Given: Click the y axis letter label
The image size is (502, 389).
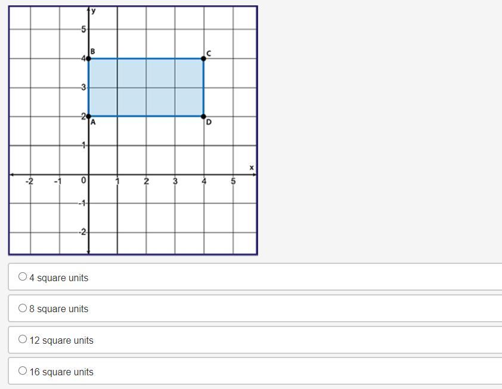Looking at the screenshot, I should pos(94,11).
